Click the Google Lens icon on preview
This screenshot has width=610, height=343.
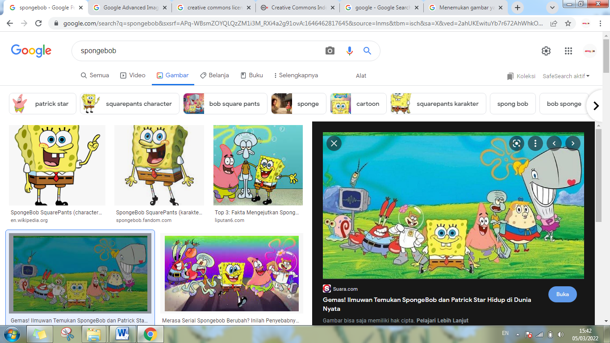point(517,143)
